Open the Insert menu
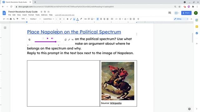 click(24, 15)
